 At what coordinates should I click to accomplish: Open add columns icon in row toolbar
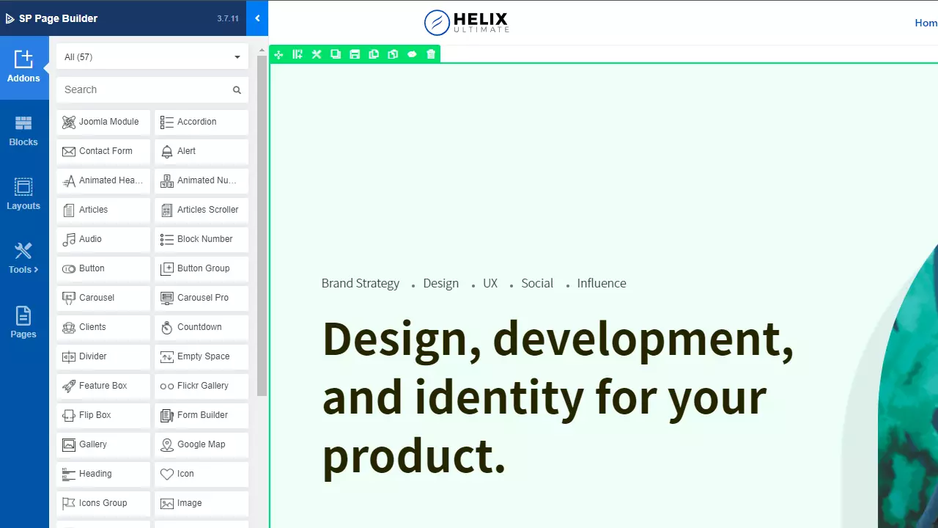[x=298, y=55]
